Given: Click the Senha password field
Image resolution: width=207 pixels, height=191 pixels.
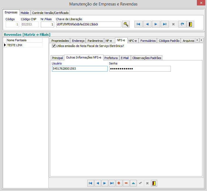Looking at the screenshot, I should [x=140, y=69].
